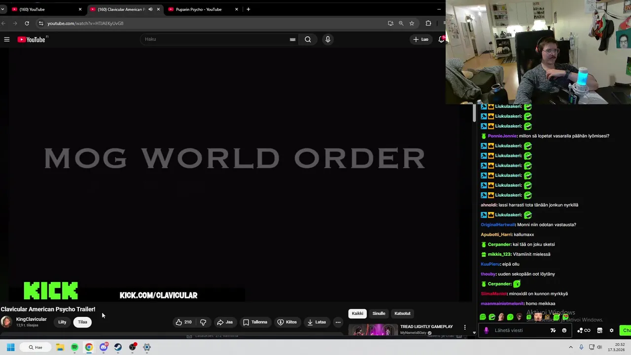Click OriginalHartwall username in chat
This screenshot has height=355, width=631.
coord(497,225)
